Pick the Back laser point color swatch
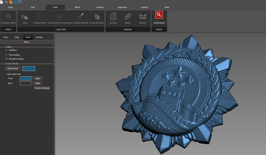The height and width of the screenshot is (155, 266). pos(26,83)
